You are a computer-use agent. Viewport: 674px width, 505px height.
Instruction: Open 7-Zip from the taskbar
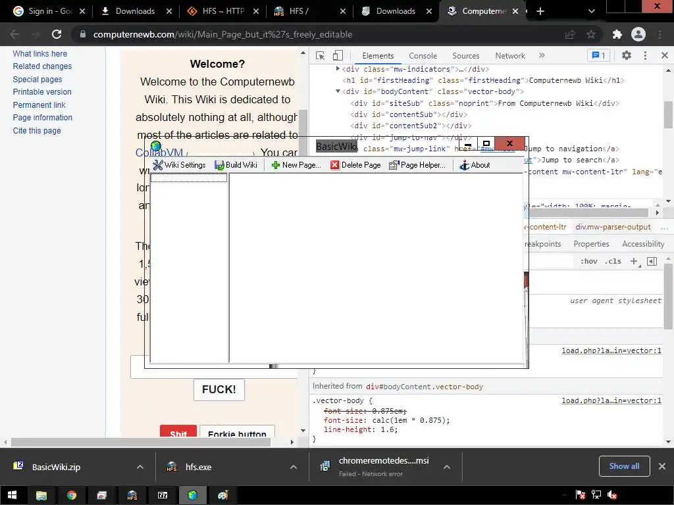(163, 495)
